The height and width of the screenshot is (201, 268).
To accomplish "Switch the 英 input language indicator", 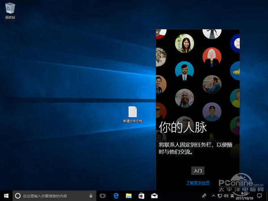I will click(x=232, y=196).
